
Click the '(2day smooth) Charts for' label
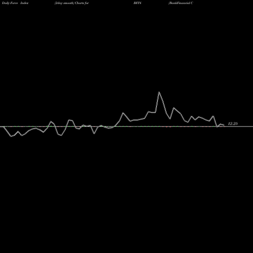[72, 3]
